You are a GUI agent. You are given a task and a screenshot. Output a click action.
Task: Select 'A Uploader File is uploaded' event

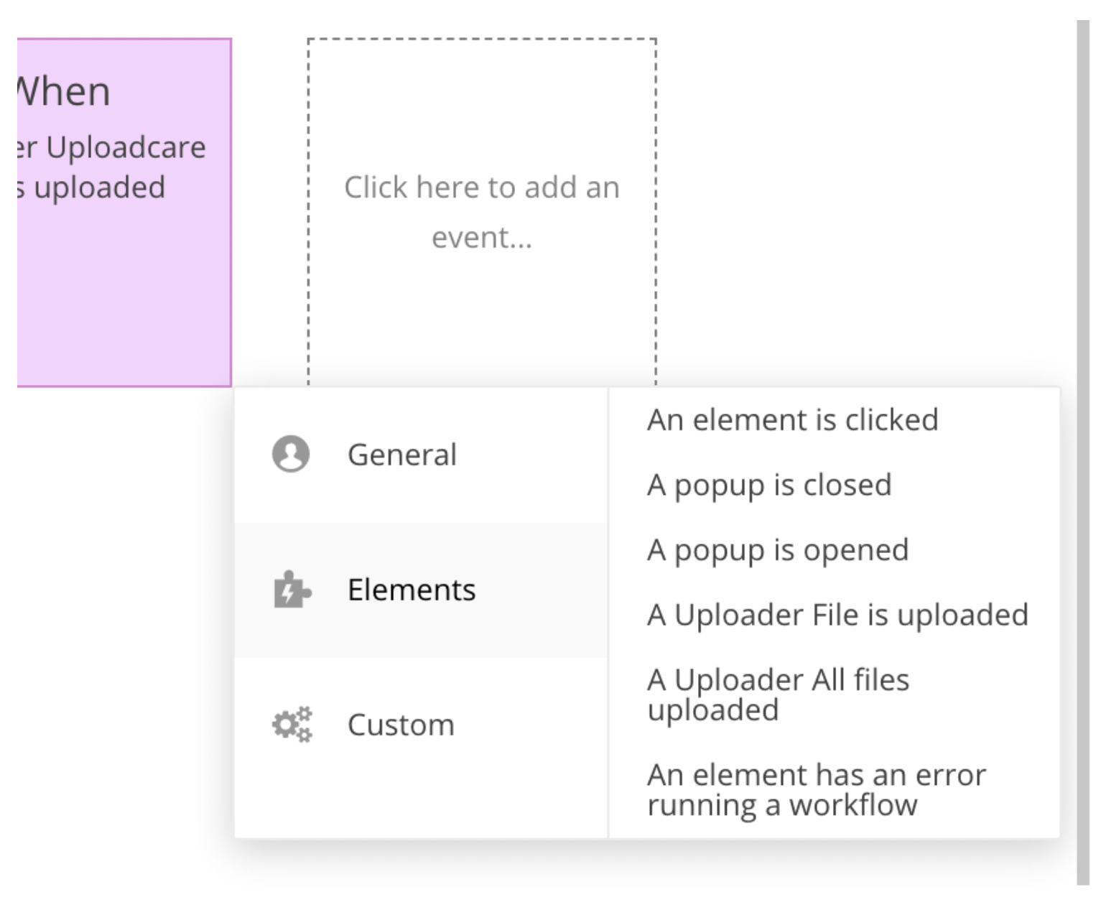pos(837,616)
